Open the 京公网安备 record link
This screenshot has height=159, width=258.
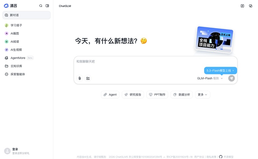[146, 157]
